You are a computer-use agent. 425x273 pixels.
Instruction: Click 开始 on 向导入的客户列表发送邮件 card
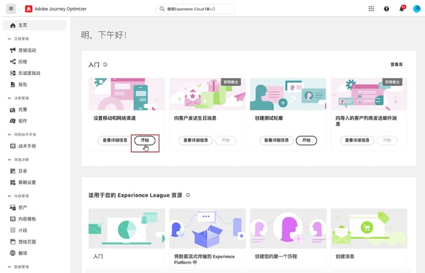(x=387, y=140)
